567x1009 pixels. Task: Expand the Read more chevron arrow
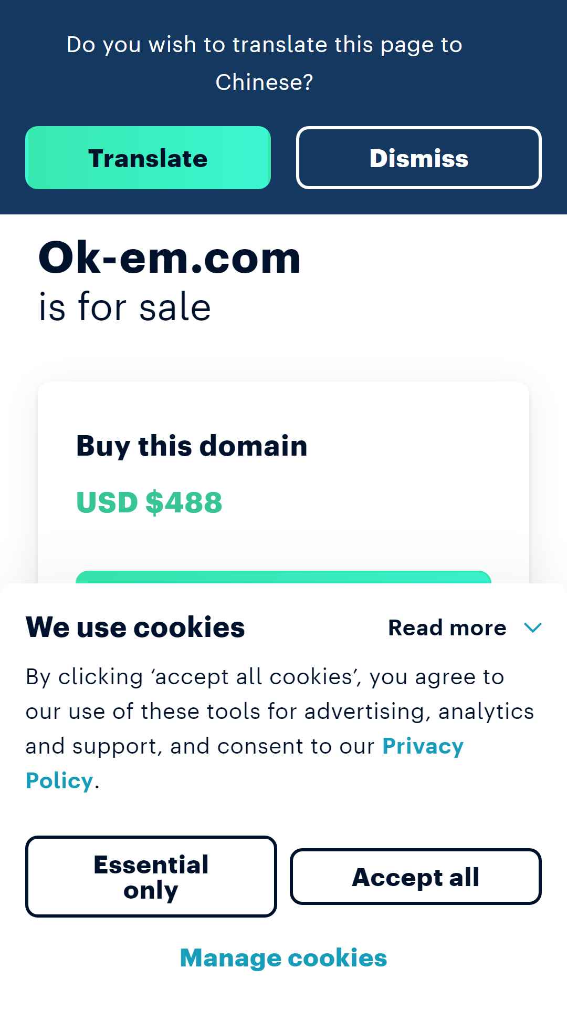[x=533, y=627]
